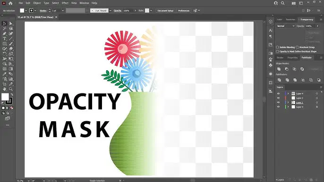Swap fill and stroke colors

tap(12, 95)
